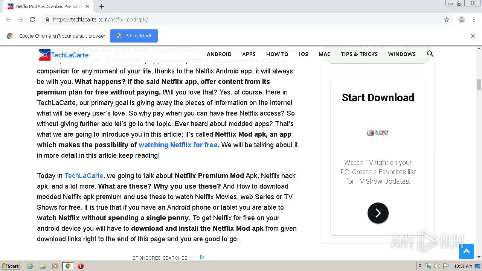482x271 pixels.
Task: Open media player taskbar icon
Action: [x=55, y=266]
